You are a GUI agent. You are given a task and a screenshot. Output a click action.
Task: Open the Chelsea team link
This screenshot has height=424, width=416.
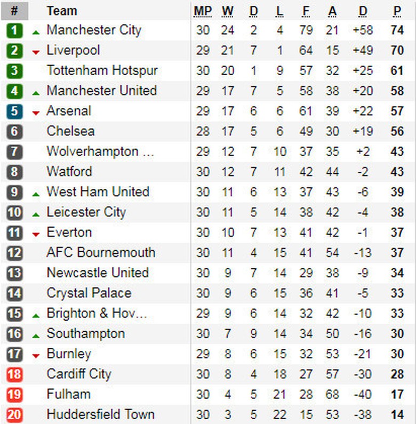[71, 131]
